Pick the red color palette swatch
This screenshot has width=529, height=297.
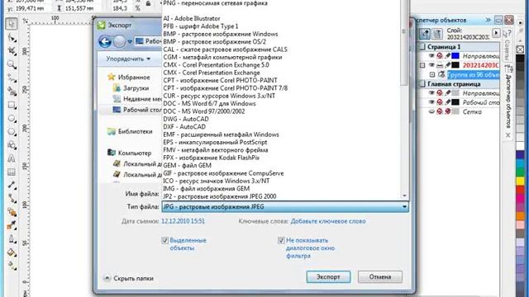pos(520,190)
